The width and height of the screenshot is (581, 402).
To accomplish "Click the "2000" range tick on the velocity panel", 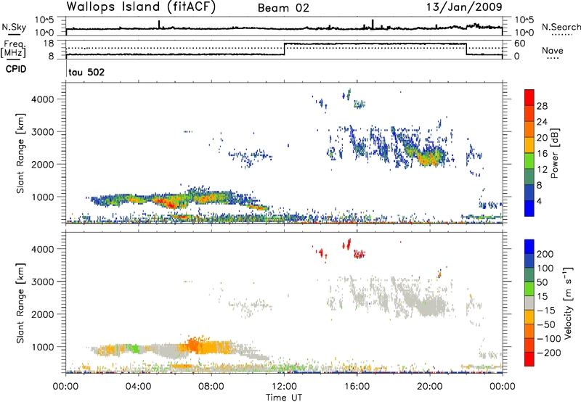I will tap(42, 314).
